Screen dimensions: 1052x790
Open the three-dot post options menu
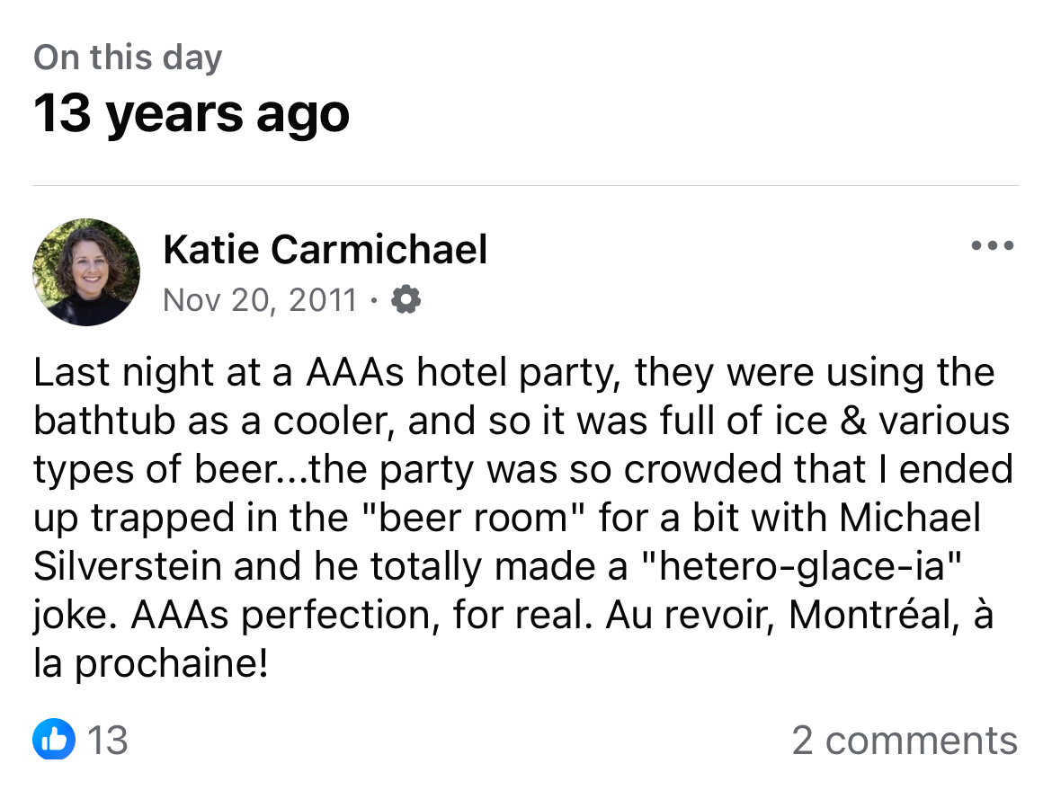(993, 245)
